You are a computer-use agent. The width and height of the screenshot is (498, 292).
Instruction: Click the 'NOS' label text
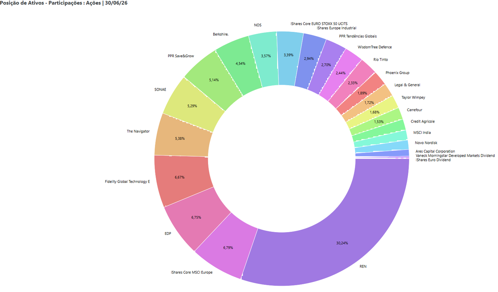click(258, 25)
